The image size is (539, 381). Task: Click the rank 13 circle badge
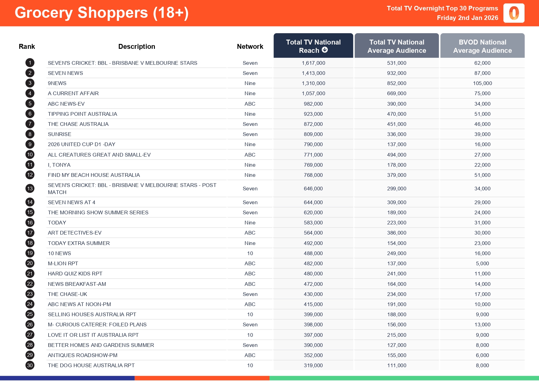pos(30,189)
